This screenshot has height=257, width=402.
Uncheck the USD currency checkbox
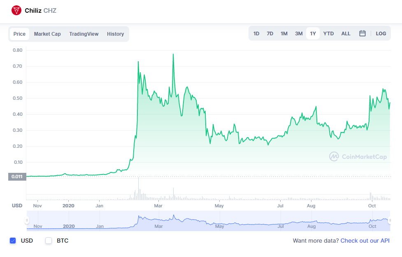13,241
